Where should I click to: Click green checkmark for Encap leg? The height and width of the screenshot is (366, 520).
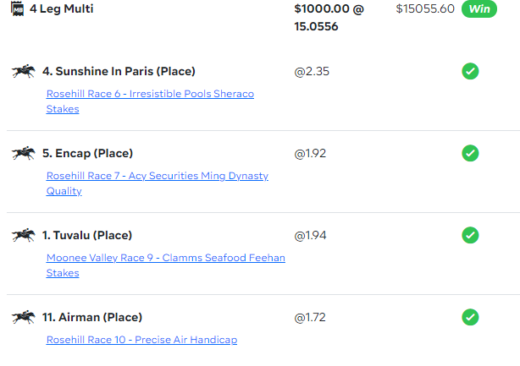pos(470,153)
